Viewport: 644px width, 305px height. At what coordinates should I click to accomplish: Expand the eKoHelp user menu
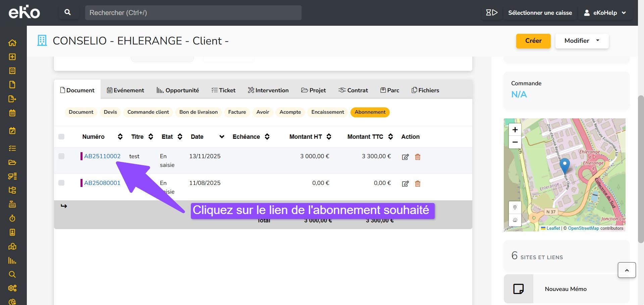(x=605, y=13)
